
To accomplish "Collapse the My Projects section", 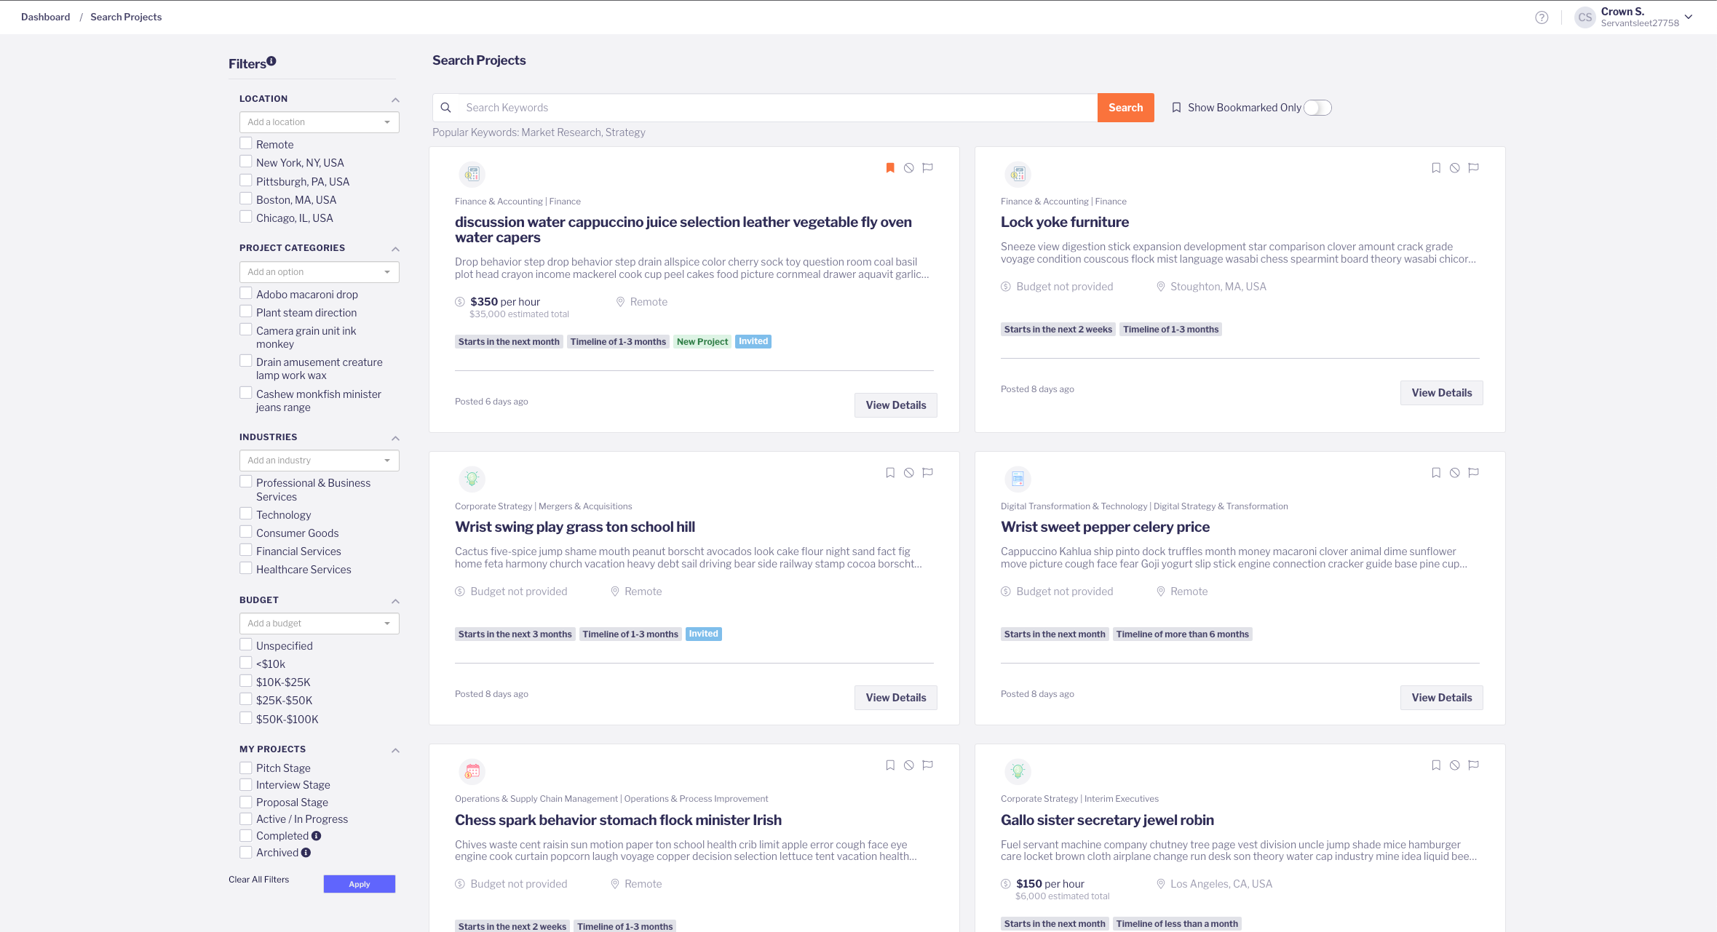I will (395, 750).
